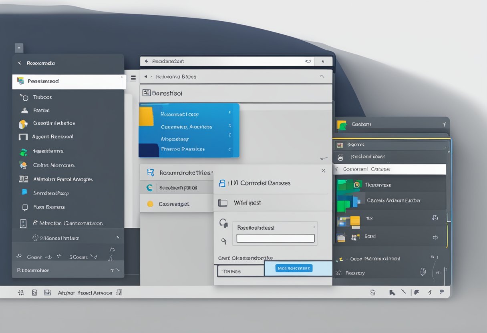Select the yellow circle radio item in center list
Viewport: 487px width, 333px height.
tap(150, 204)
